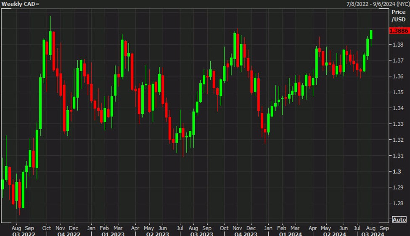Click the Q2 2023 quarter label
The width and height of the screenshot is (410, 236).
[158, 233]
